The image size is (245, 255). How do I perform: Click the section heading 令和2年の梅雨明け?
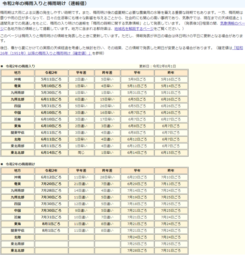pos(20,164)
